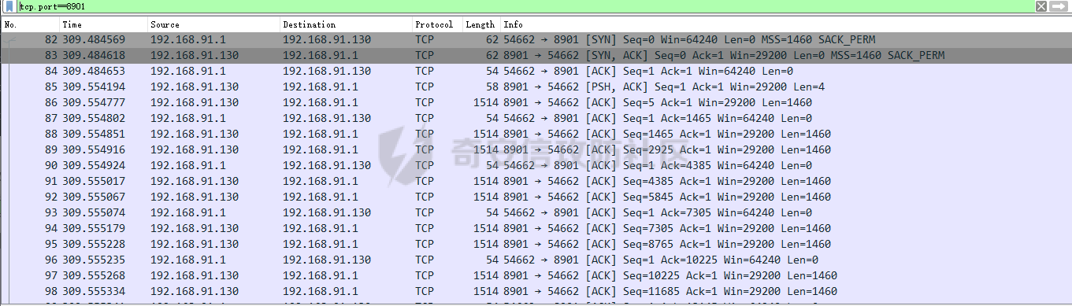The width and height of the screenshot is (1072, 306).
Task: Sort packets by Info column header
Action: click(785, 24)
